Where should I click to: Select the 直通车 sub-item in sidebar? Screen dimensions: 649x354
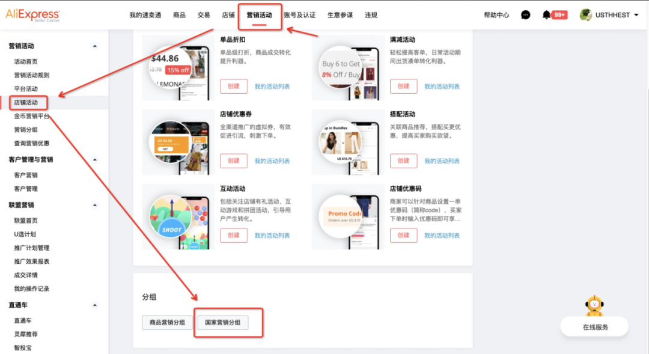(x=23, y=321)
